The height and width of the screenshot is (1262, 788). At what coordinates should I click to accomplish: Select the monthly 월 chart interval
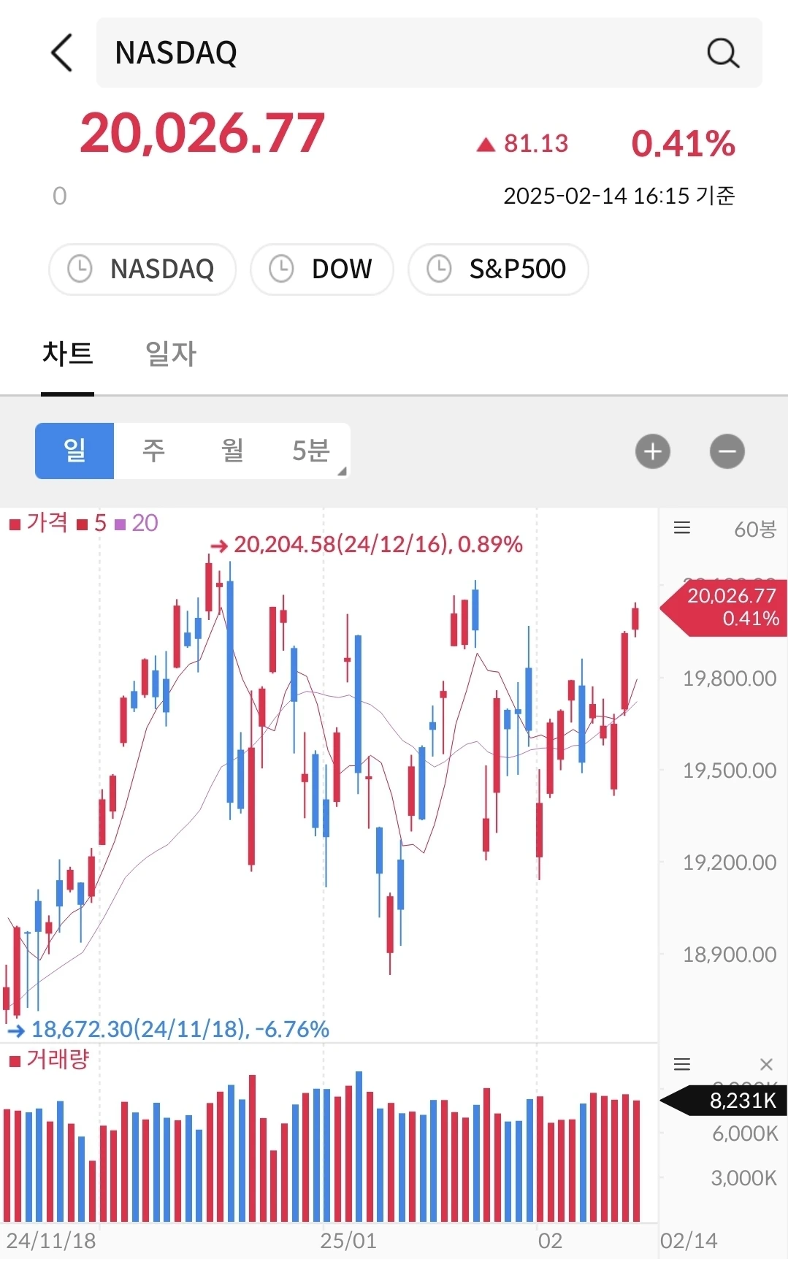coord(232,451)
